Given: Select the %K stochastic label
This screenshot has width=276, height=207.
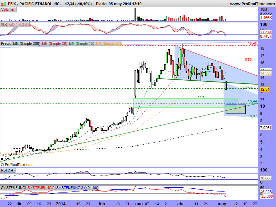Looking at the screenshot, I should pos(4,24).
